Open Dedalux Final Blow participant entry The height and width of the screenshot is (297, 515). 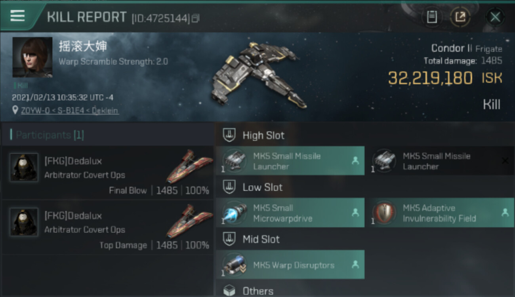click(x=108, y=173)
